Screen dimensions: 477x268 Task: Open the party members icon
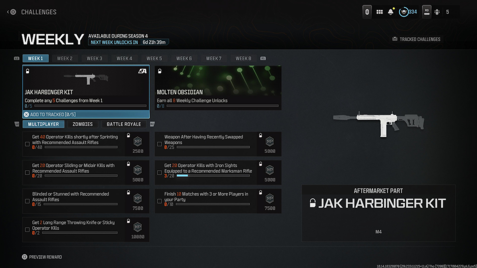click(437, 12)
